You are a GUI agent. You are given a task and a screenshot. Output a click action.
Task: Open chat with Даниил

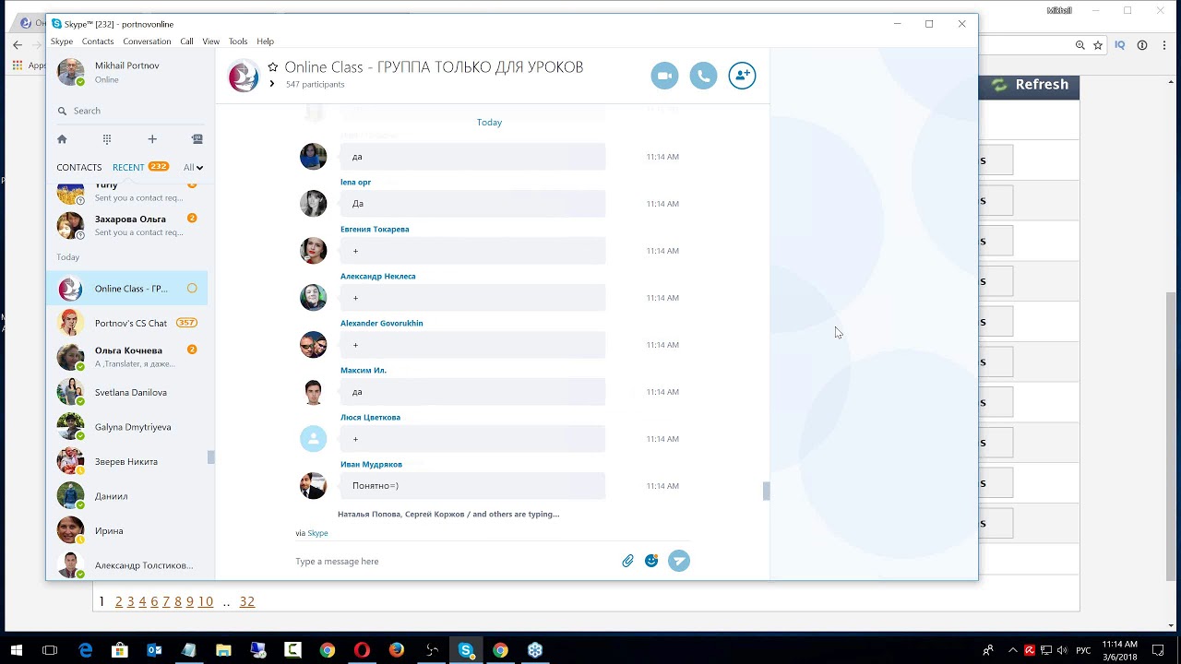pos(127,496)
